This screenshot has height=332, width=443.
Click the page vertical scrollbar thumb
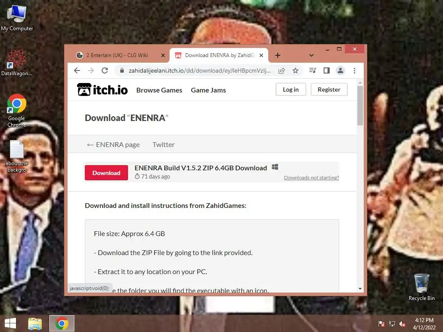click(360, 105)
